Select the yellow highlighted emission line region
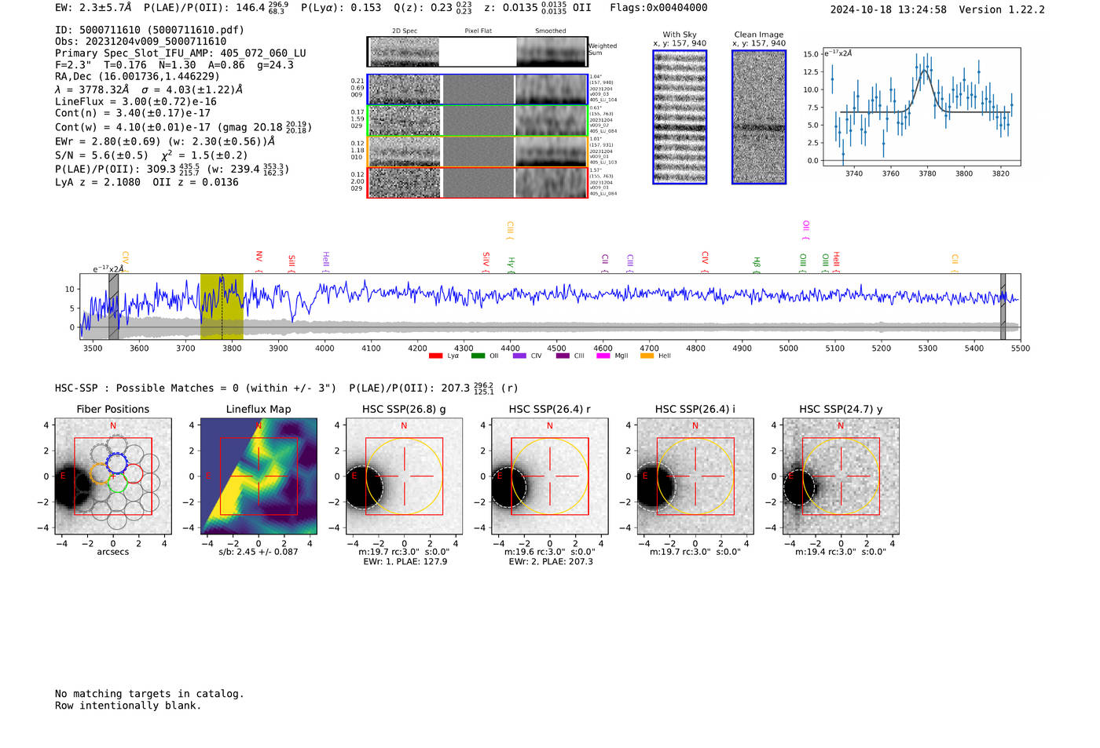 point(222,306)
